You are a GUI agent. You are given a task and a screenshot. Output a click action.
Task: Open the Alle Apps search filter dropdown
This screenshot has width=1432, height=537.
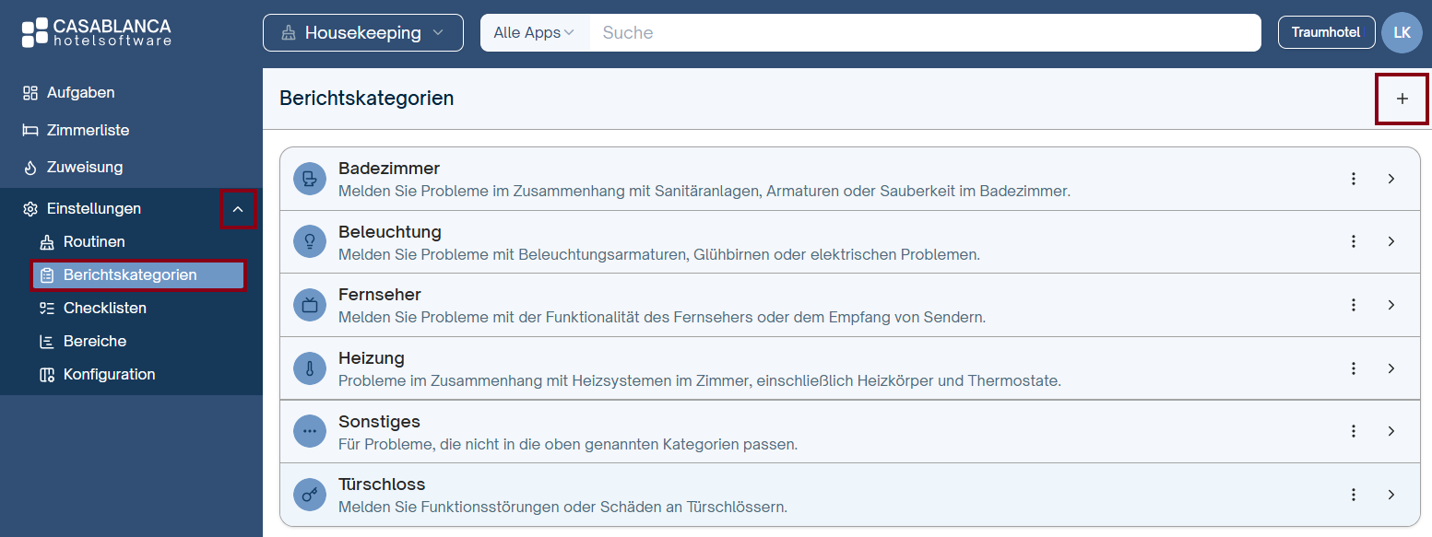pos(534,33)
